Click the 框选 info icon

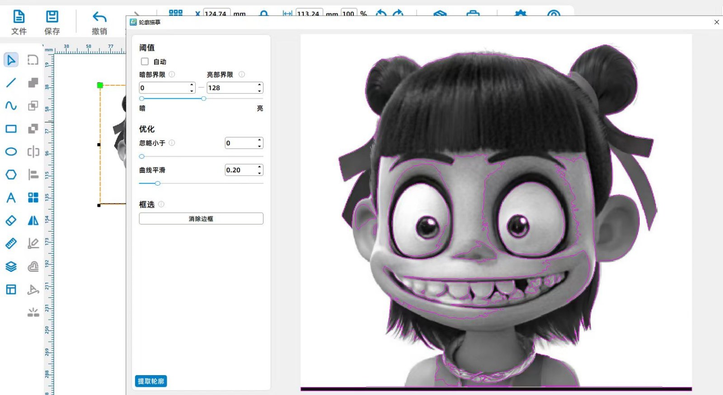coord(161,204)
